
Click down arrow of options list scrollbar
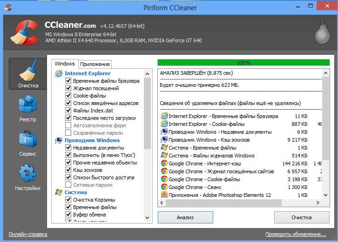point(148,218)
